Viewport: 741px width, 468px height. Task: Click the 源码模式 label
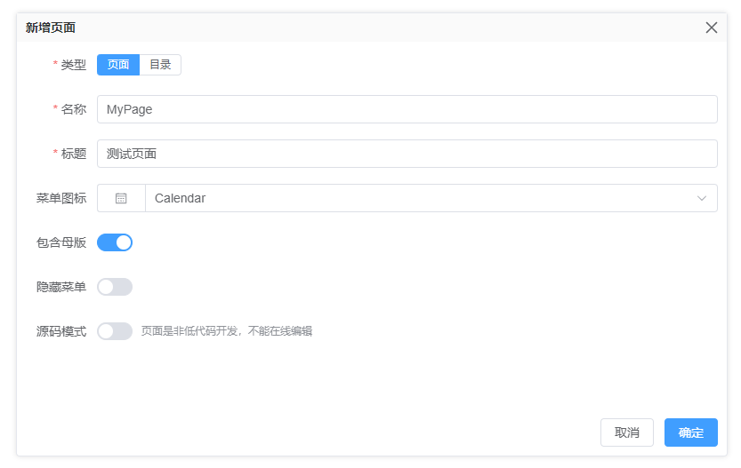pos(61,331)
